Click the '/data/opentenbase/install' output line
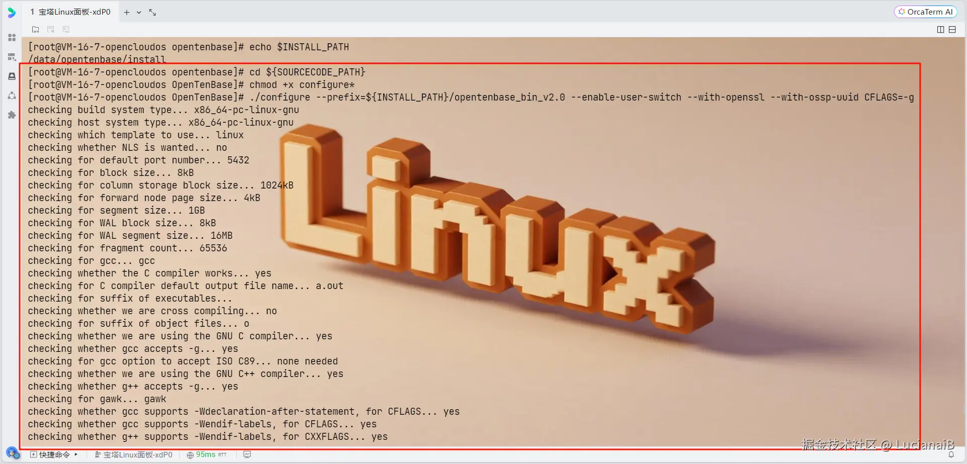Image resolution: width=967 pixels, height=464 pixels. pyautogui.click(x=97, y=60)
